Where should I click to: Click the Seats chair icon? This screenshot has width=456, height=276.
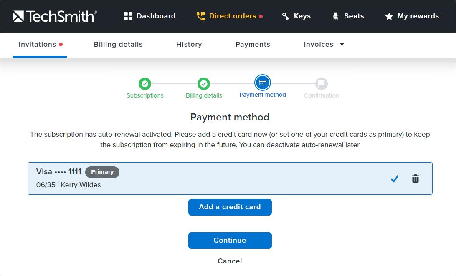tap(335, 16)
